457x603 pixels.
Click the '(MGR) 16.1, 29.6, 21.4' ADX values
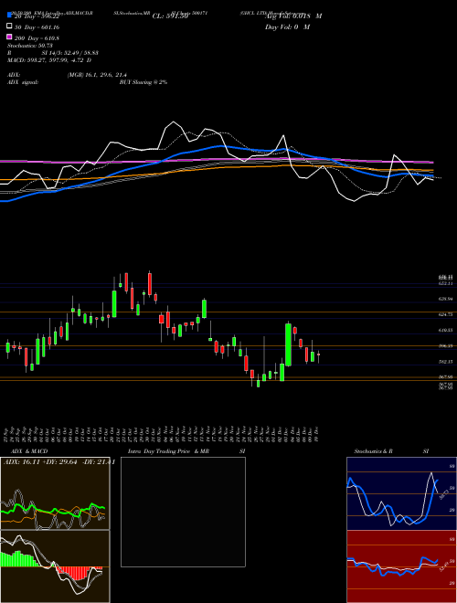(x=97, y=75)
